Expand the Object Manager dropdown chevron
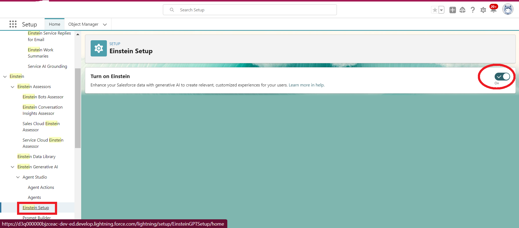Viewport: 519px width, 228px height. click(x=105, y=24)
